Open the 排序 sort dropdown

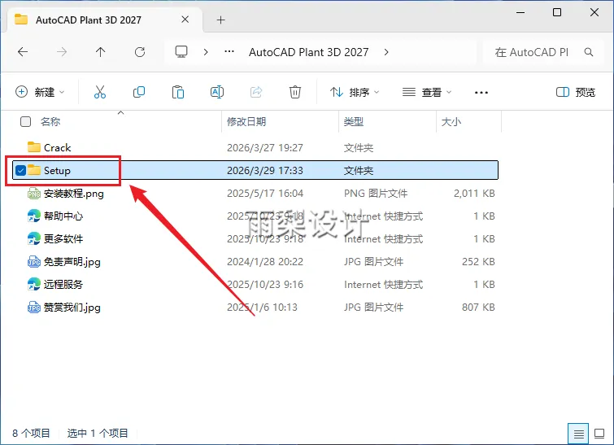(x=355, y=92)
